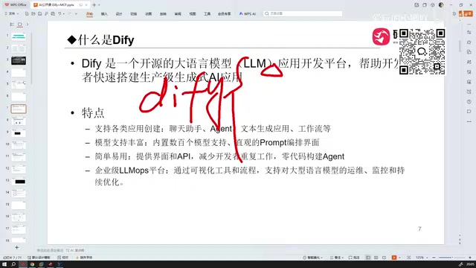476x268 pixels.
Task: Click the star icon in right sidebar
Action: coord(469,42)
